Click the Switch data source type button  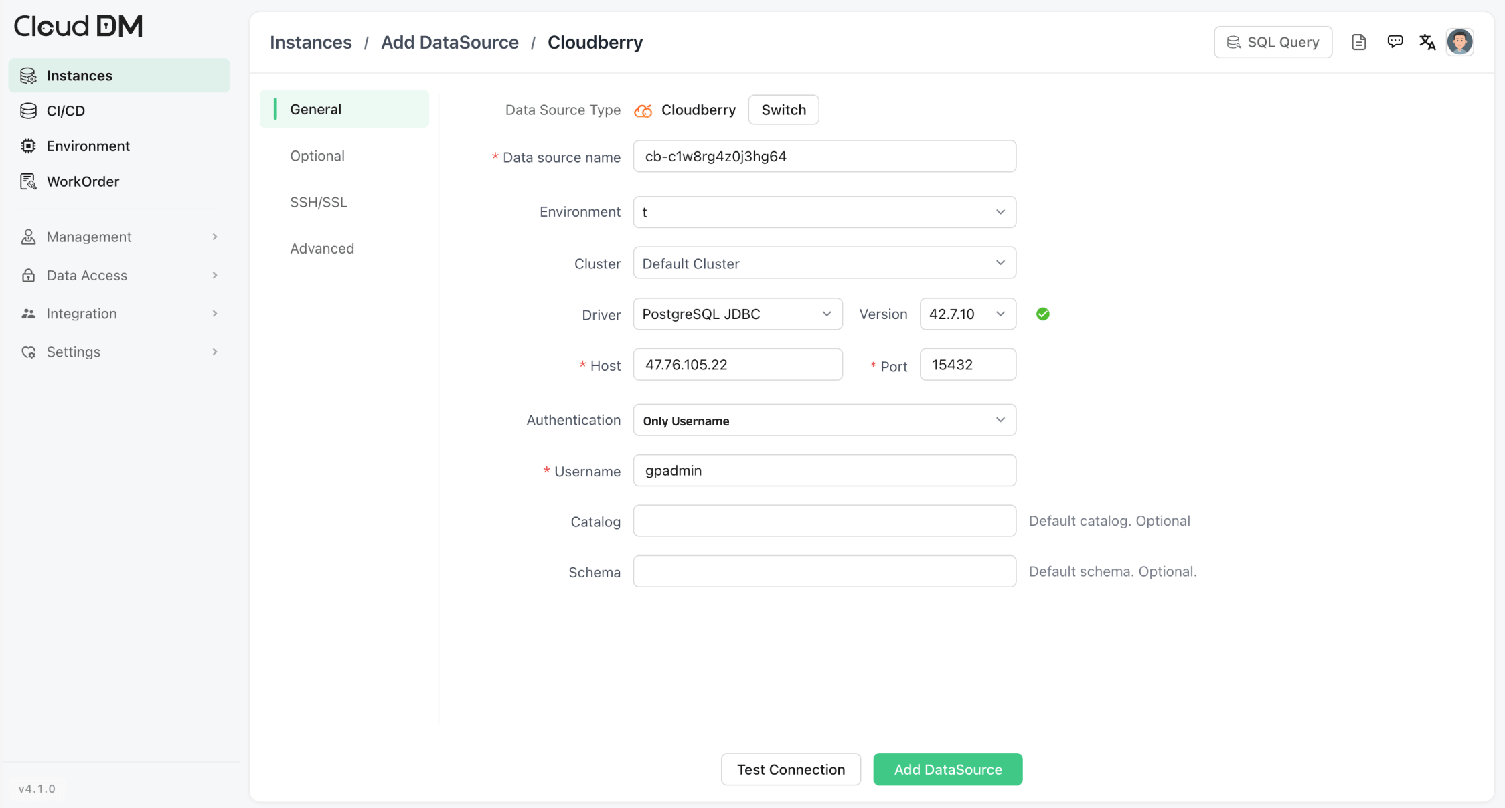[784, 110]
